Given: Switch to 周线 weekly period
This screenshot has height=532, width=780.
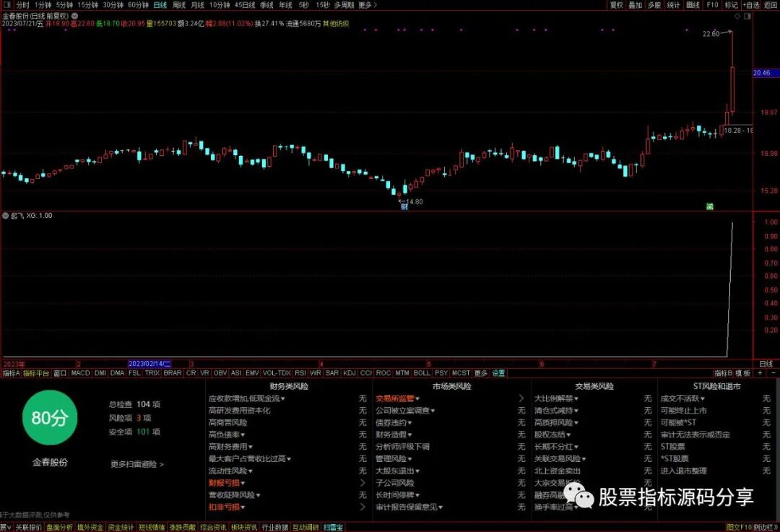Looking at the screenshot, I should click(179, 5).
